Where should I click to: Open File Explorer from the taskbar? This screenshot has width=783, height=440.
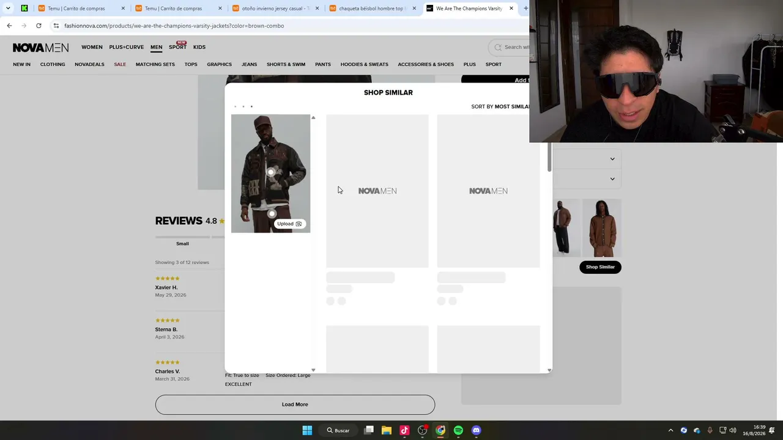(387, 430)
